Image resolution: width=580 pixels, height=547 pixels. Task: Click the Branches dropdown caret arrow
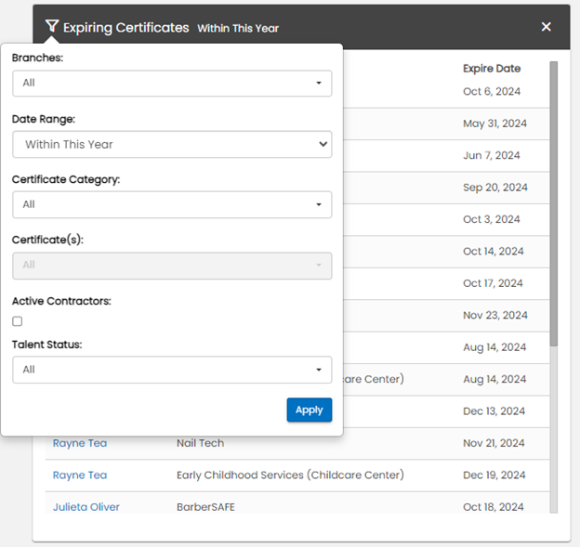click(x=318, y=84)
